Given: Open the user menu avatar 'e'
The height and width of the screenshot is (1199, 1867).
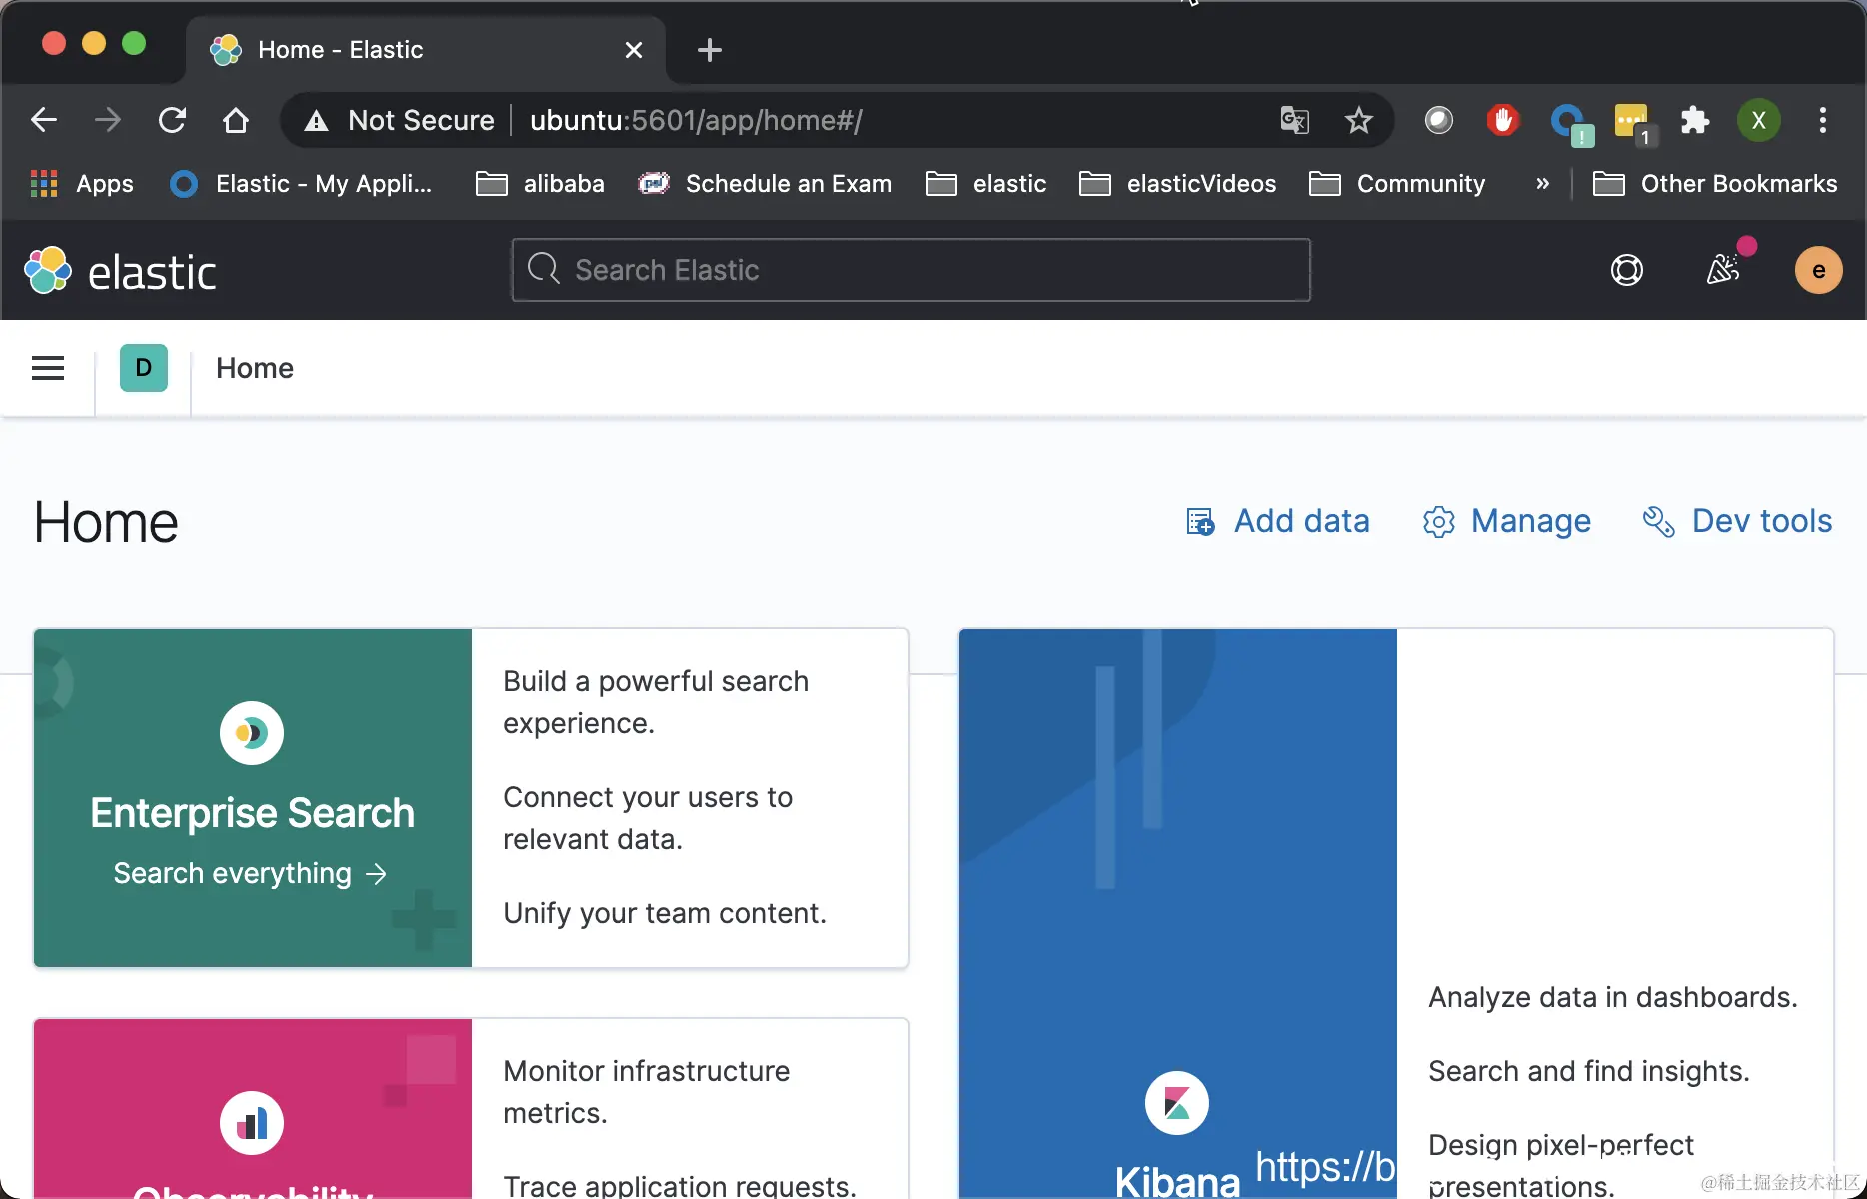Looking at the screenshot, I should [x=1819, y=270].
